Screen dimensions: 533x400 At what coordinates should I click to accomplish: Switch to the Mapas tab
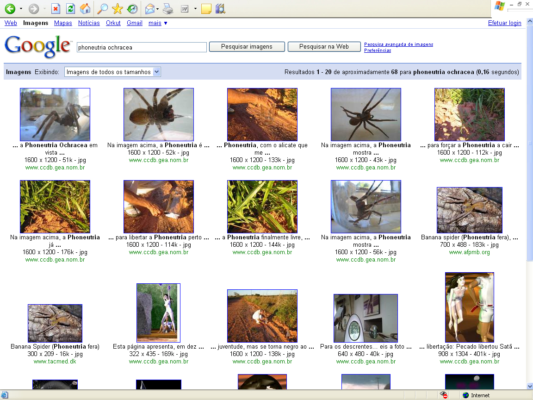[x=63, y=23]
